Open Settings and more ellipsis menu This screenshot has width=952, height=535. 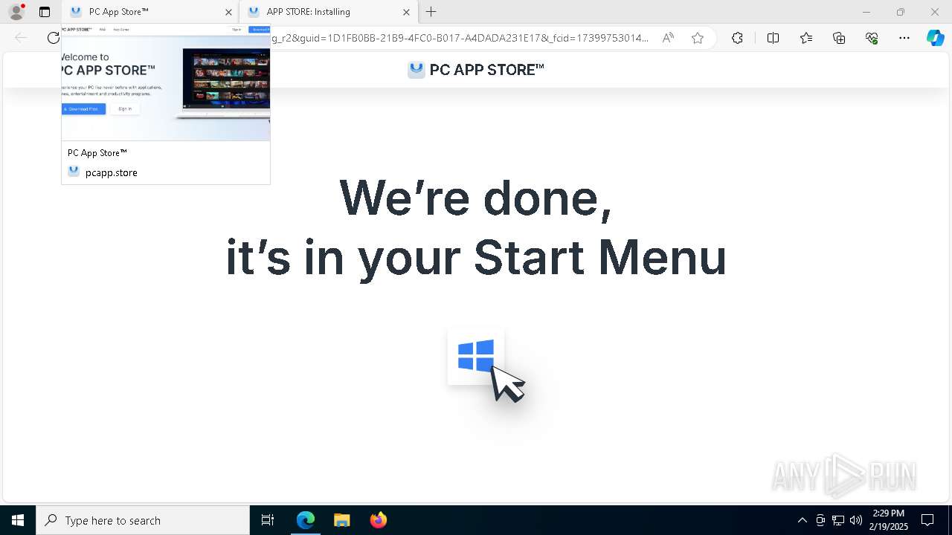point(904,38)
